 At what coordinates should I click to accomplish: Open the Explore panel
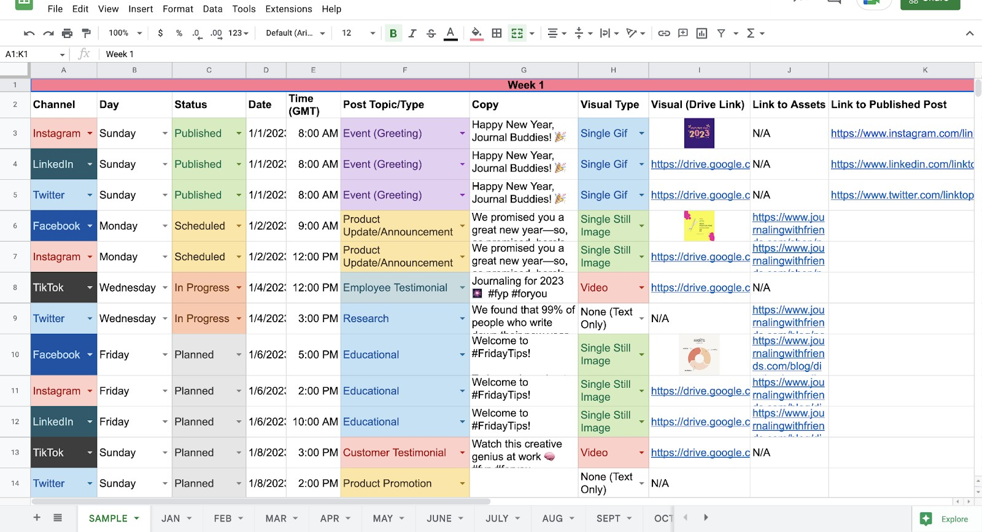945,519
